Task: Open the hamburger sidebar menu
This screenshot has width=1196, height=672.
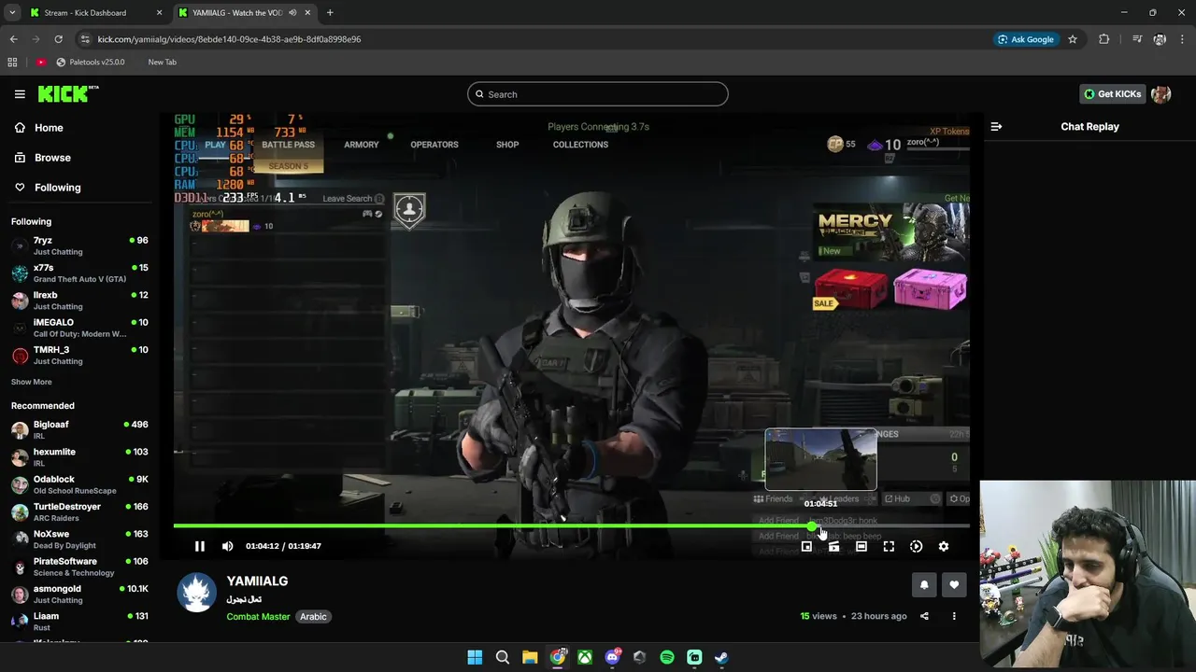Action: pos(20,94)
